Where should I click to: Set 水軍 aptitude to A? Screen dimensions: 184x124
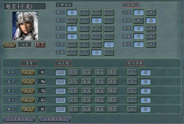[84, 52]
